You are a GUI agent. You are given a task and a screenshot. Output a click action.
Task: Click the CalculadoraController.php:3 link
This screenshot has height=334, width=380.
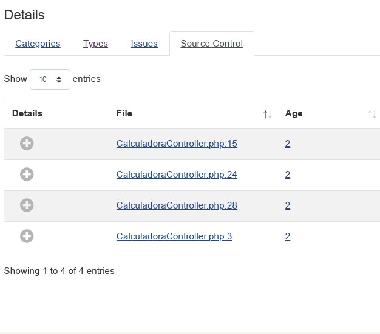[x=174, y=236]
